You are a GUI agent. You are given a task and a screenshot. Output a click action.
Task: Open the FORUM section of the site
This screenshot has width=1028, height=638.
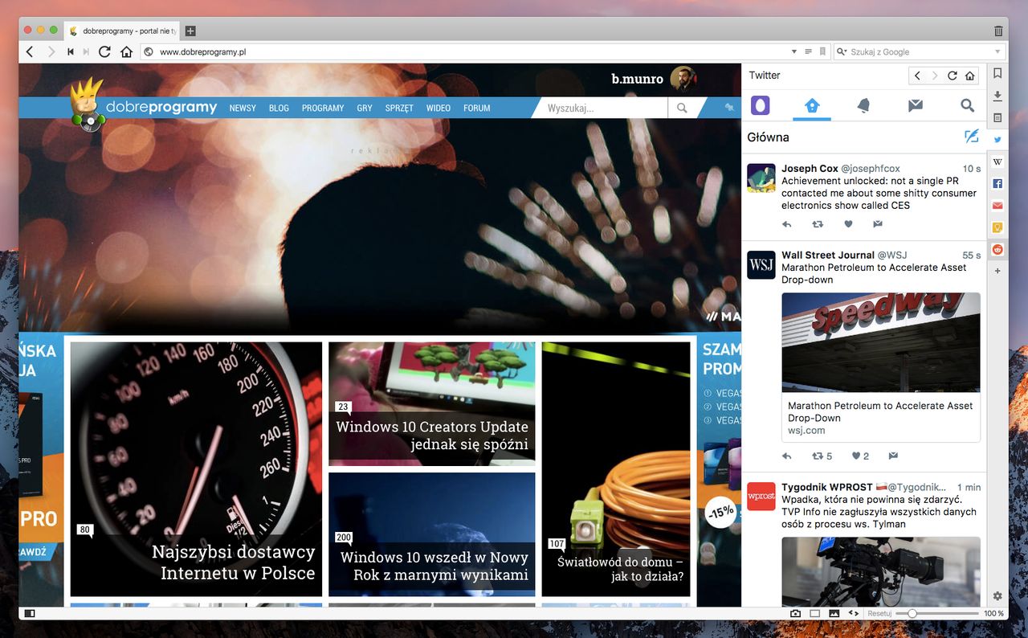tap(476, 108)
